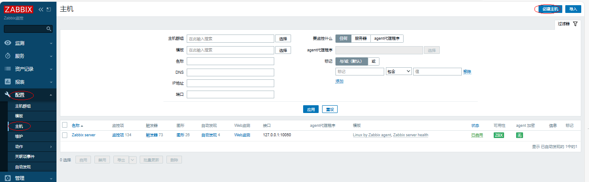This screenshot has width=589, height=182.
Task: Click the ZABBIX logo
Action: point(19,9)
